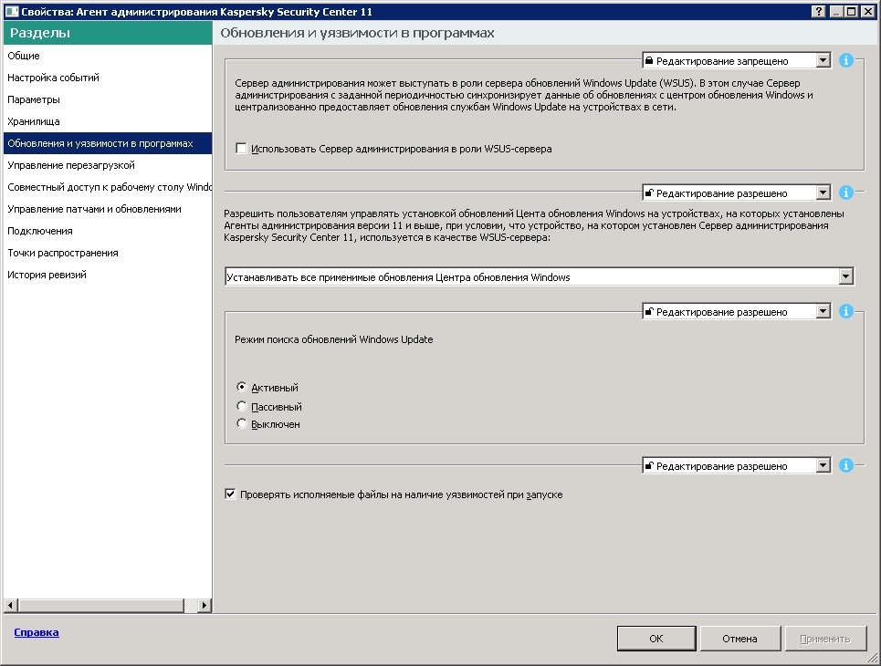Open Совместный доступ к рабочему столу section
The image size is (881, 666).
(108, 187)
